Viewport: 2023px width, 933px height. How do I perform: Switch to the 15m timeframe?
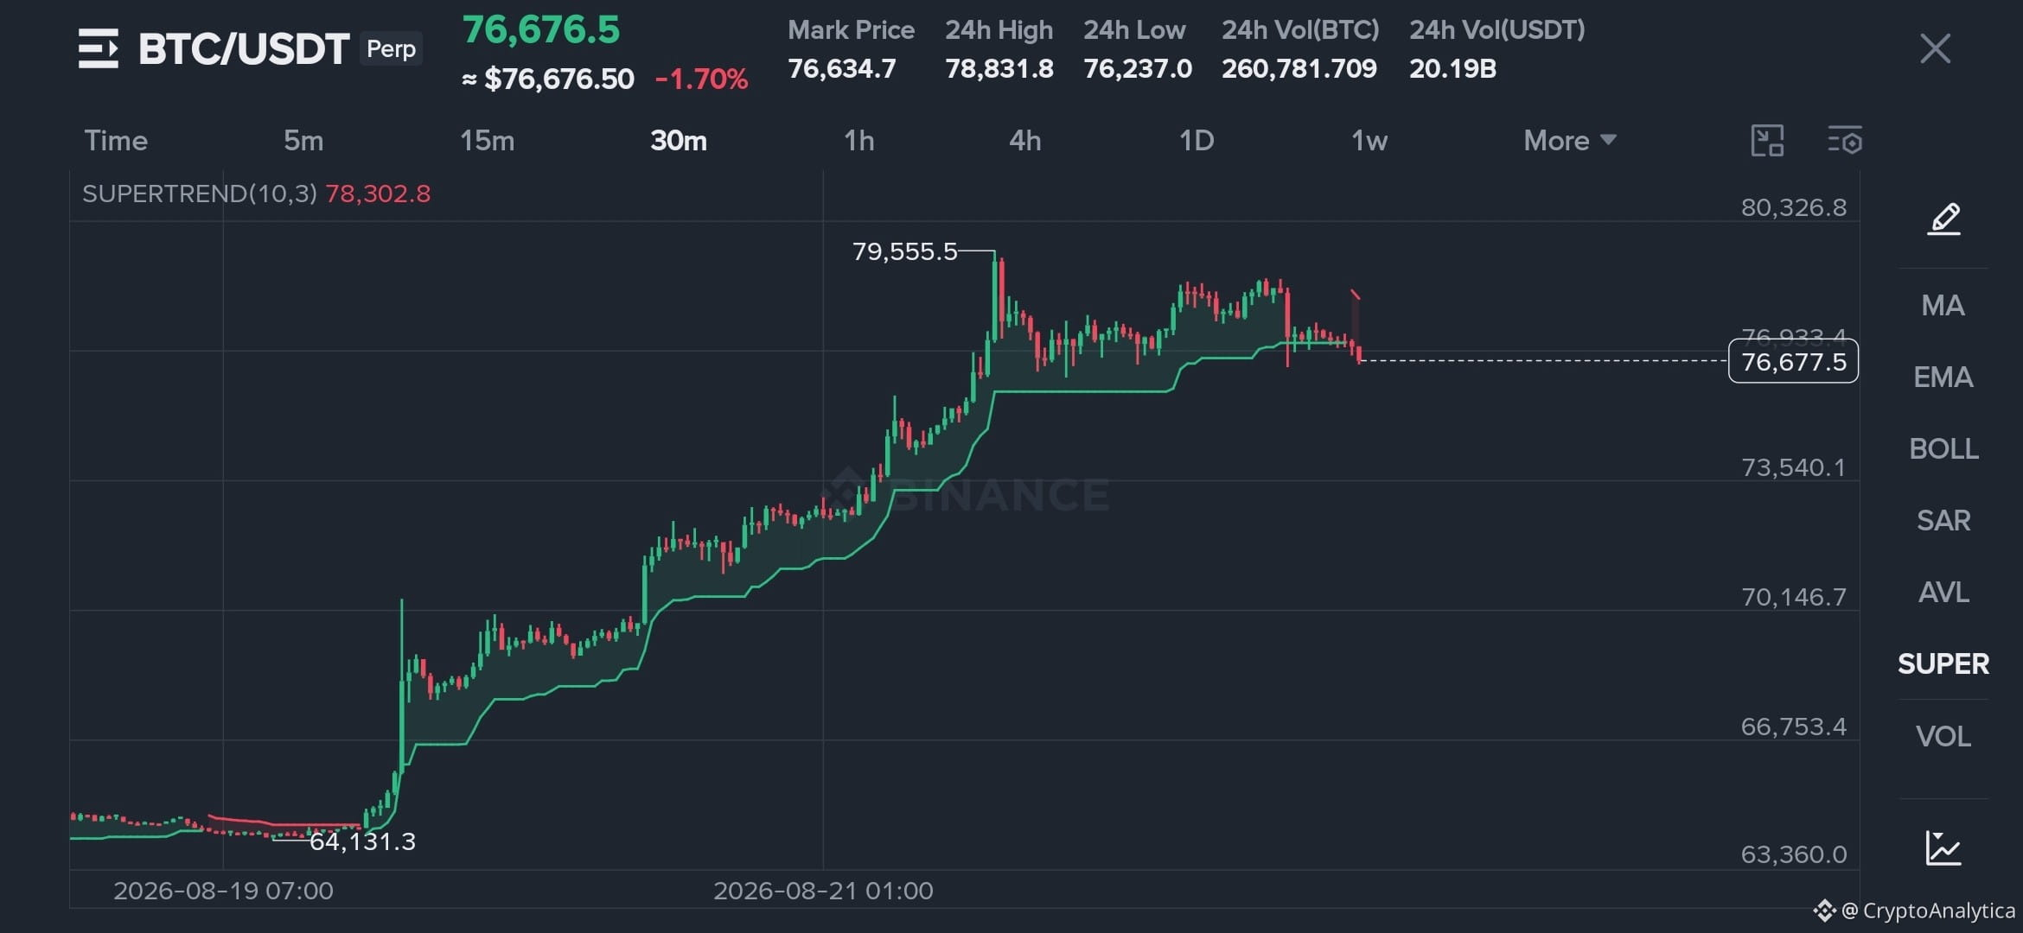487,141
